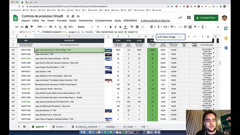Decrease decimal places
240x135 pixels.
pyautogui.click(x=60, y=27)
